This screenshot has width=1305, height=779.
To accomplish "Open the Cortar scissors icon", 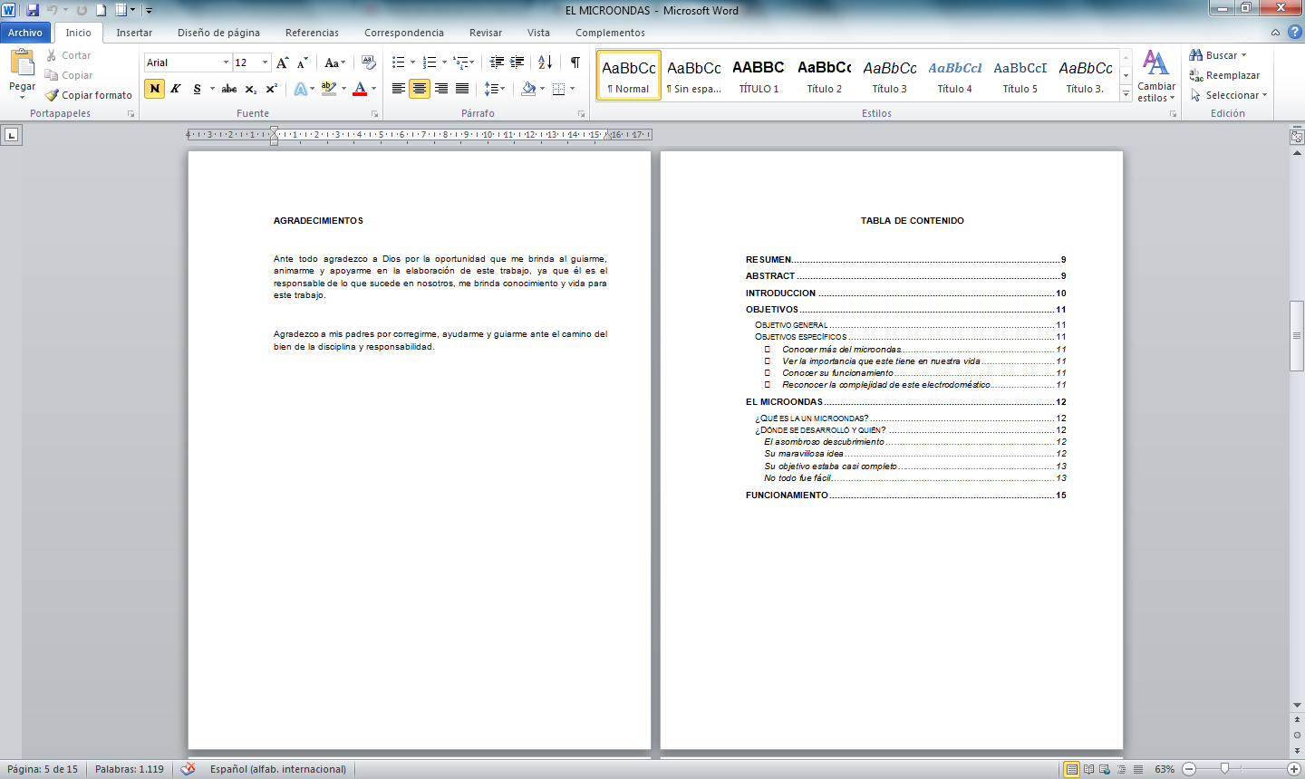I will tap(53, 55).
